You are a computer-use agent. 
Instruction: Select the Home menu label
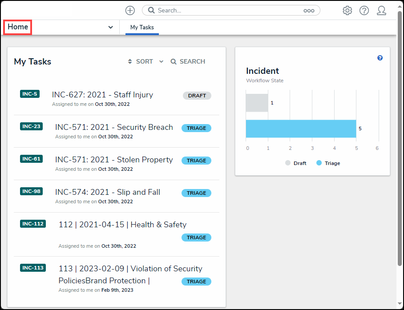tap(18, 27)
